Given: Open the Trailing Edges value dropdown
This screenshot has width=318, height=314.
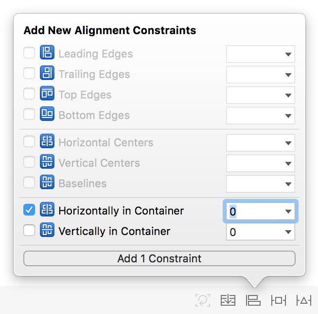Looking at the screenshot, I should tap(288, 75).
